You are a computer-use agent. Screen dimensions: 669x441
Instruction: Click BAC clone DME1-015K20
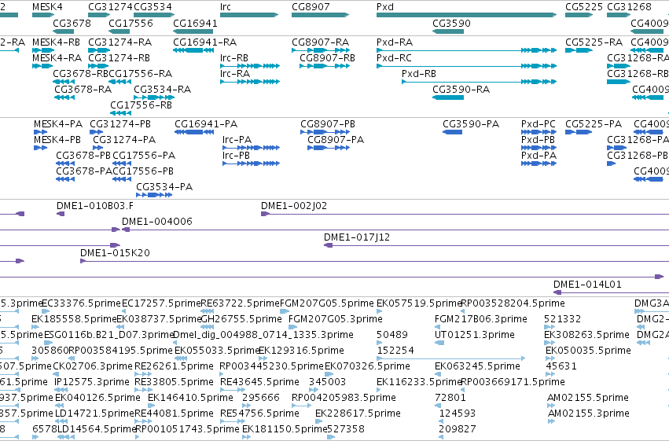116,253
